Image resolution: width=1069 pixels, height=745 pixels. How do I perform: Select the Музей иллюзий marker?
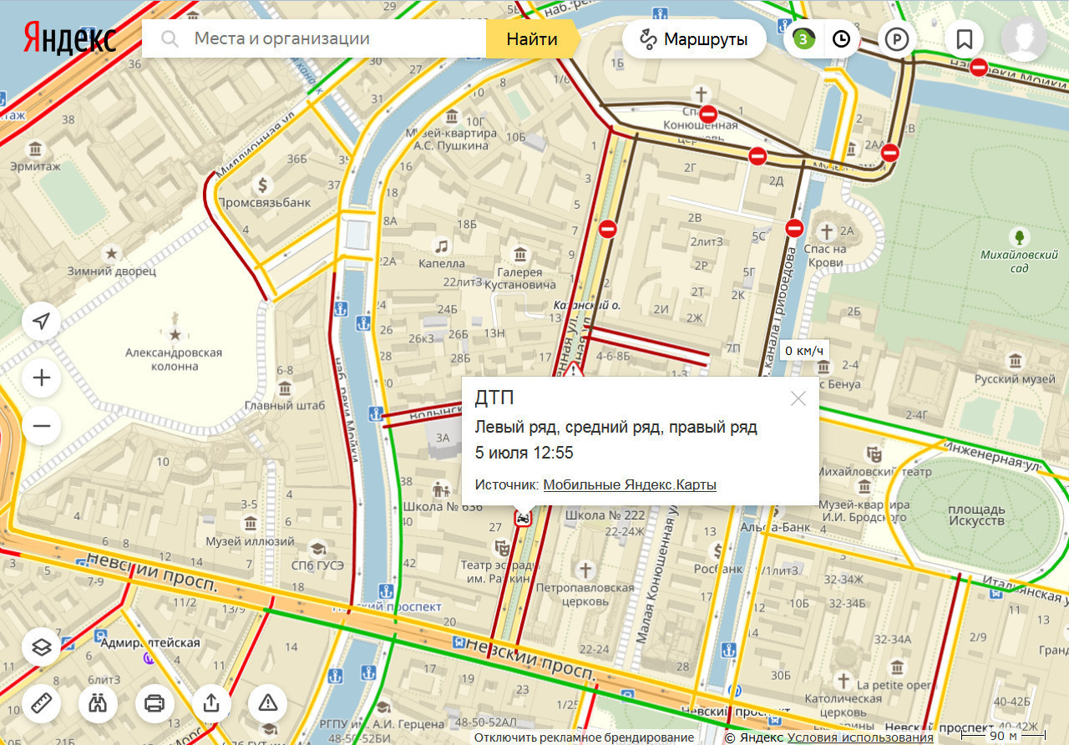pyautogui.click(x=251, y=524)
